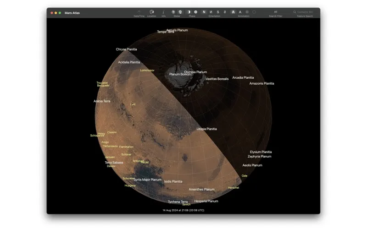Switch to the full disc Phase view
This screenshot has height=229, width=367.
tap(196, 12)
